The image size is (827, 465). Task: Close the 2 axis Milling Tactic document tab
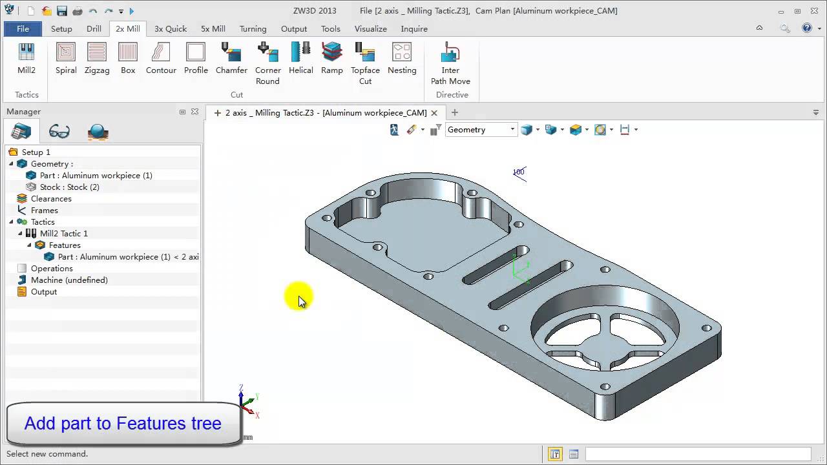click(434, 113)
